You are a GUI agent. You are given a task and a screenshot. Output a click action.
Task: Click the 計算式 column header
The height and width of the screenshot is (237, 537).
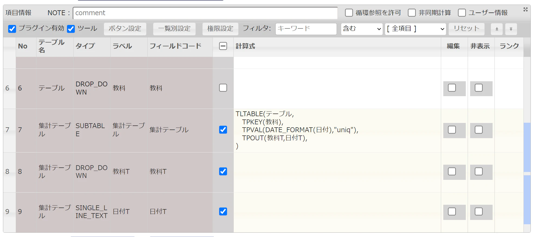point(337,47)
